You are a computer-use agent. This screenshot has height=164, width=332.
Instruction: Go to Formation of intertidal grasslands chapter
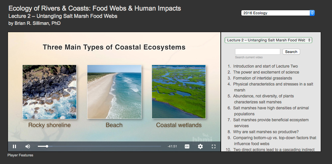263,78
